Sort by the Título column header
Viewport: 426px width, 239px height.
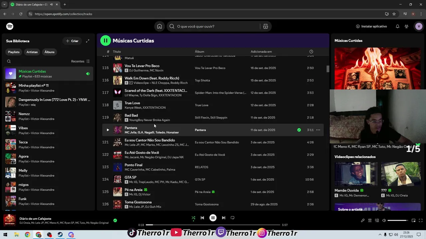click(x=117, y=51)
